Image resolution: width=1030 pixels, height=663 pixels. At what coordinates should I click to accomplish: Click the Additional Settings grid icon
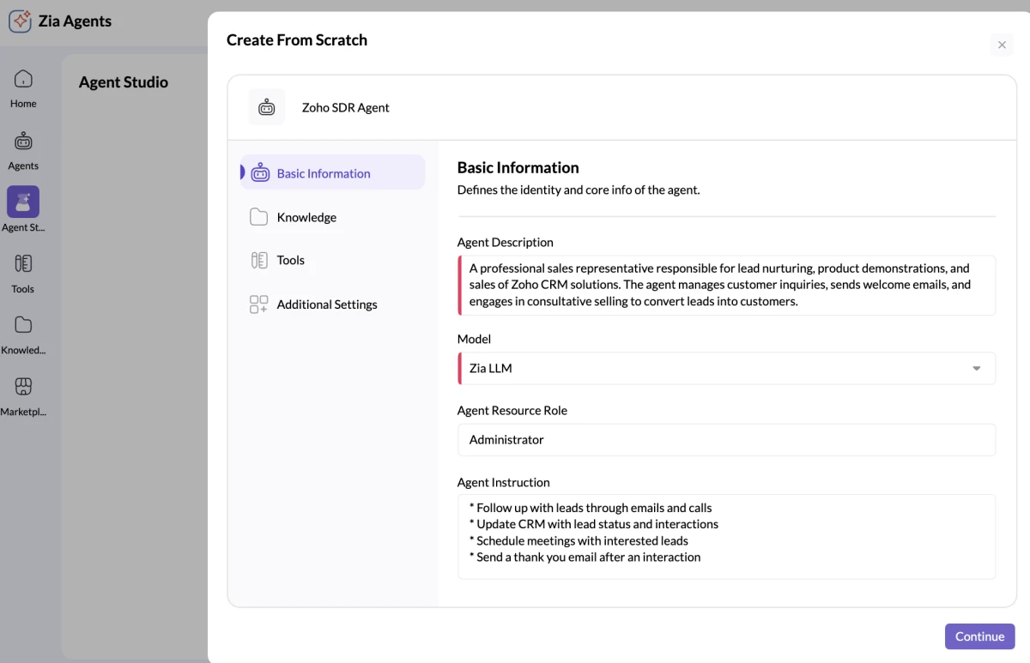(258, 304)
